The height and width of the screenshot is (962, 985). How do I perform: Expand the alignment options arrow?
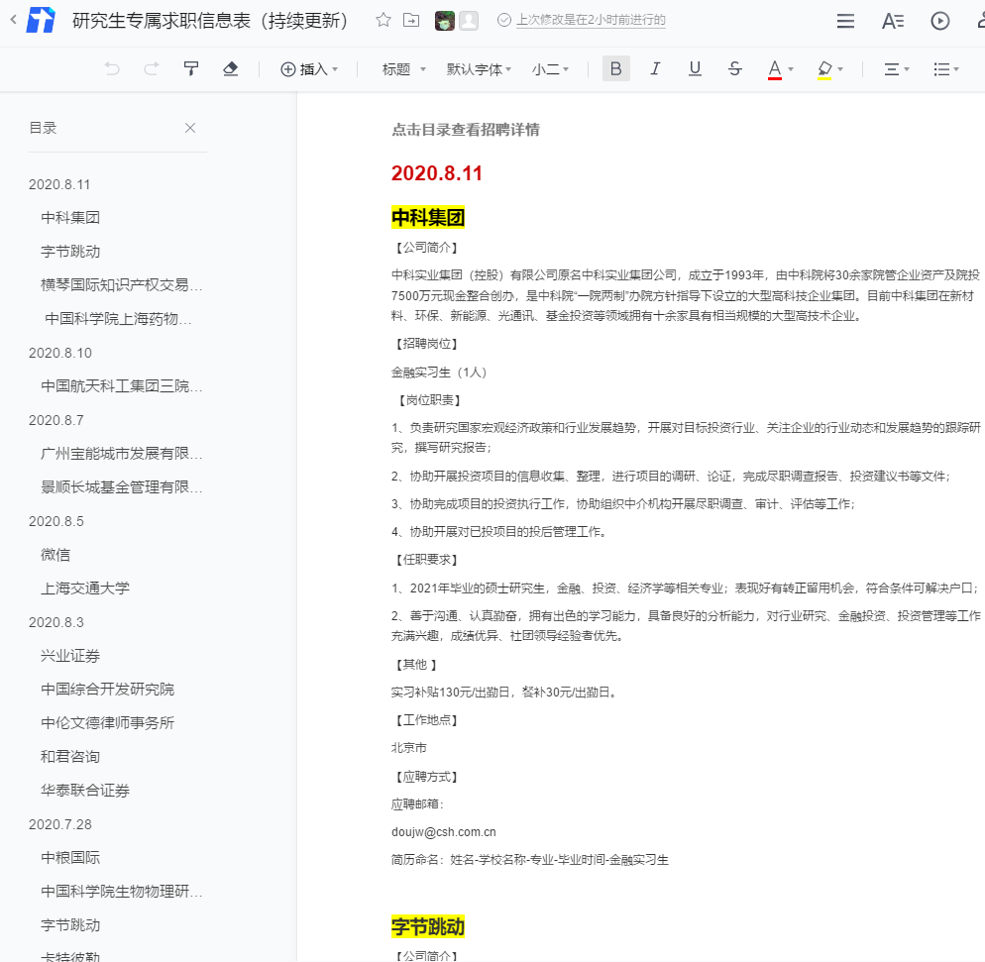pos(907,69)
